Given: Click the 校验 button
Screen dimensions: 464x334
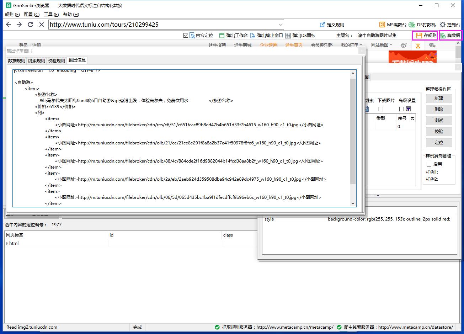Looking at the screenshot, I should click(x=439, y=132).
